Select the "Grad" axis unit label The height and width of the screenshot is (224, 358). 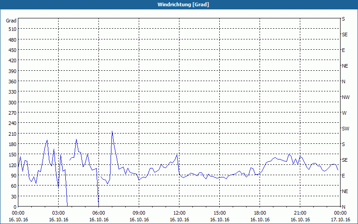click(11, 21)
